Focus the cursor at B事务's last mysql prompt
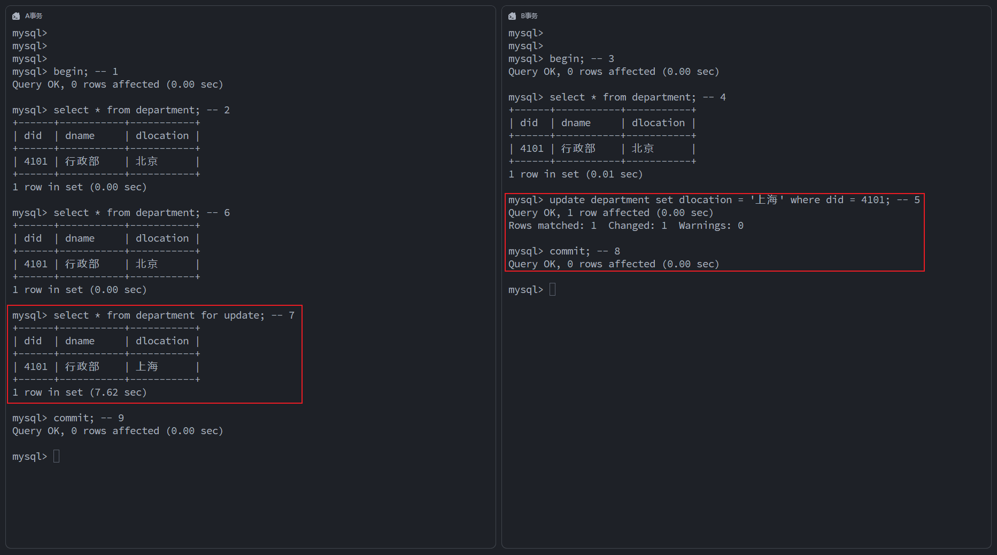This screenshot has height=555, width=997. [x=552, y=290]
